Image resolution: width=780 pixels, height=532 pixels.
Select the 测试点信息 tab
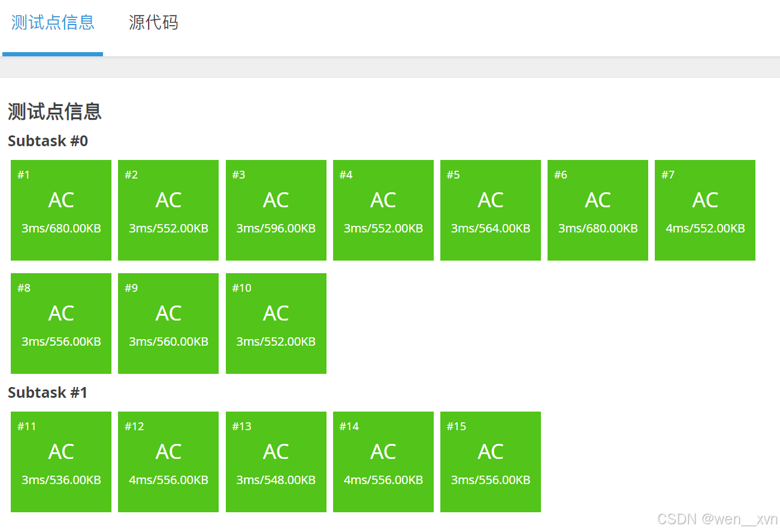[x=52, y=22]
